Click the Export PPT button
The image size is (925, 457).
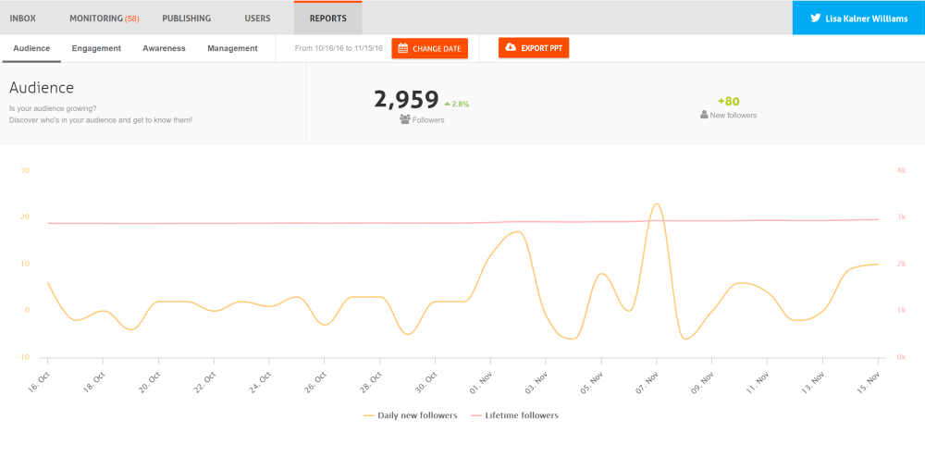pyautogui.click(x=534, y=48)
